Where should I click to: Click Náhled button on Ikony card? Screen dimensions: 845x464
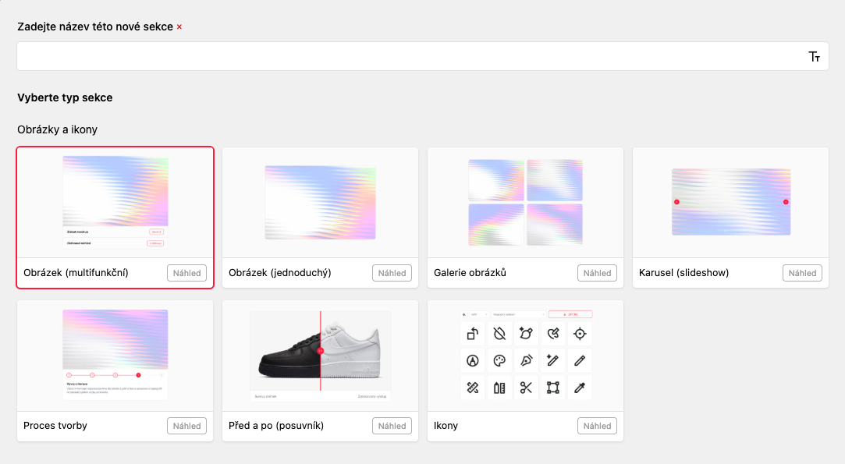coord(597,426)
